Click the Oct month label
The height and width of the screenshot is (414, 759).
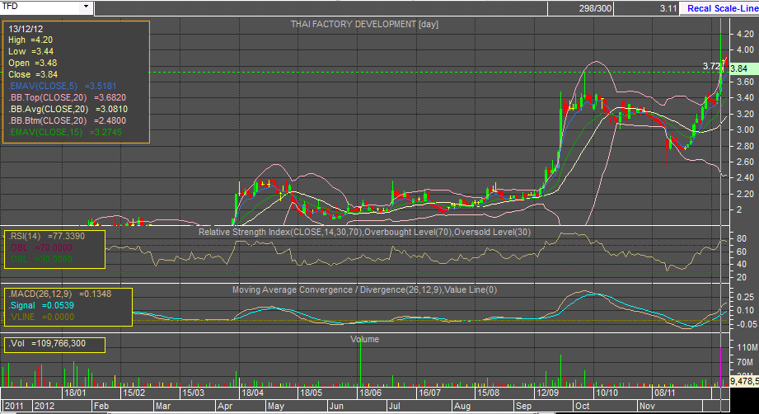click(583, 406)
